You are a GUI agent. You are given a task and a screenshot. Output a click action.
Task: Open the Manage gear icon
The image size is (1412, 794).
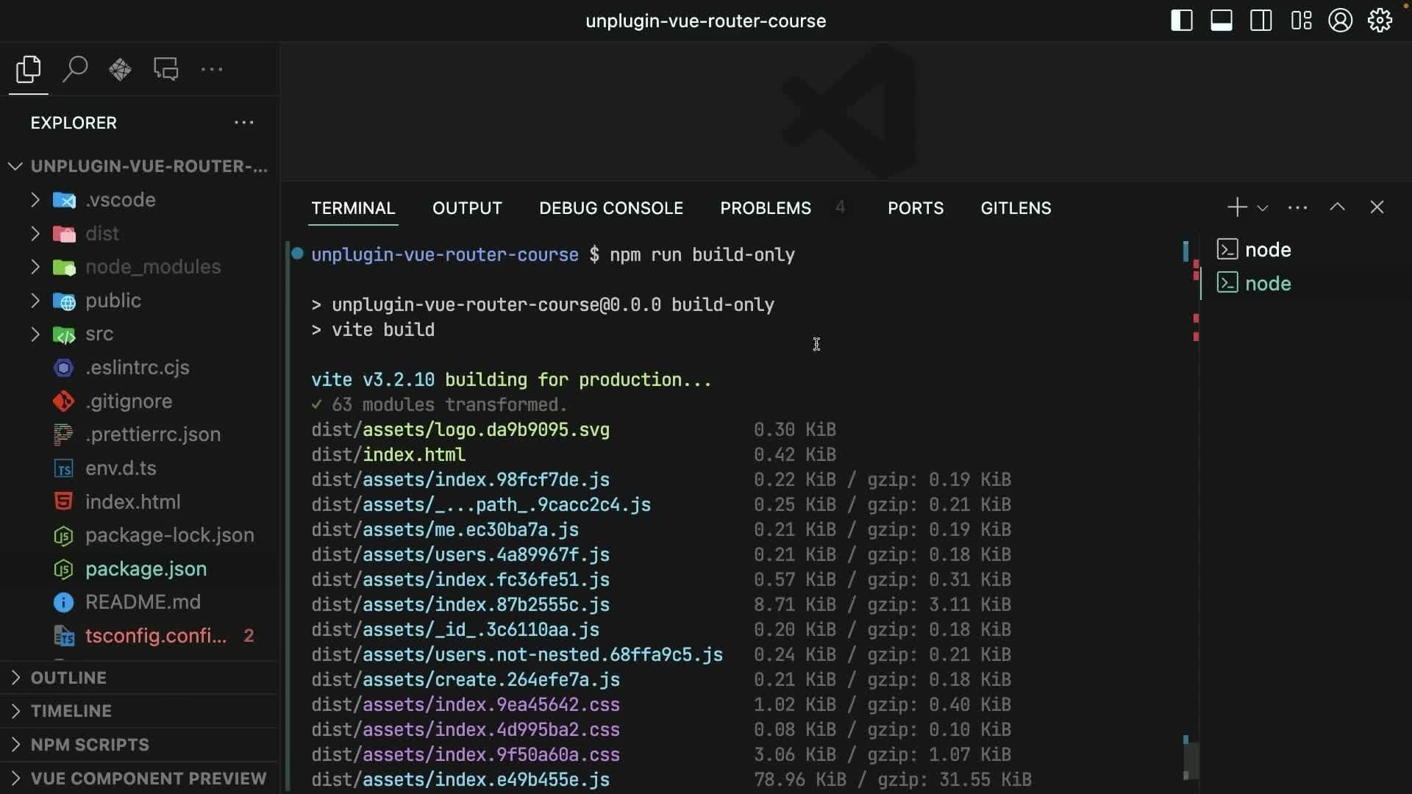pos(1380,21)
